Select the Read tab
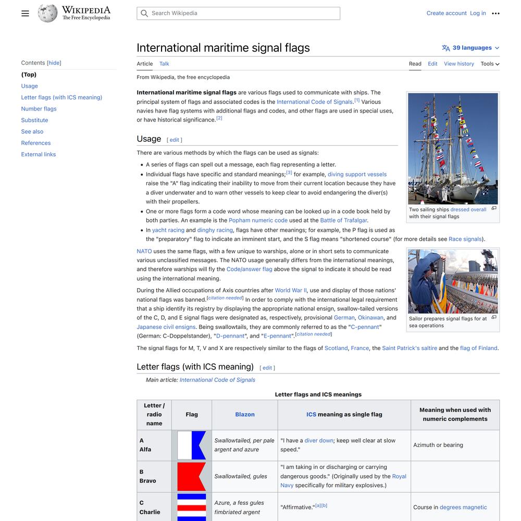The width and height of the screenshot is (521, 521). (415, 64)
